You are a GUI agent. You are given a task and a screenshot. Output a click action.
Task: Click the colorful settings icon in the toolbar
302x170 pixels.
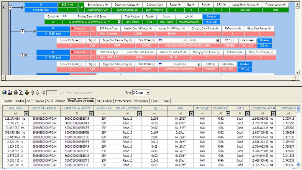coord(27,93)
